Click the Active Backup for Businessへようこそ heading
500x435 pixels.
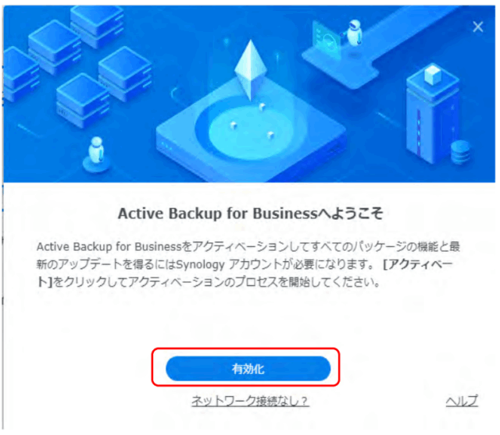pos(250,213)
